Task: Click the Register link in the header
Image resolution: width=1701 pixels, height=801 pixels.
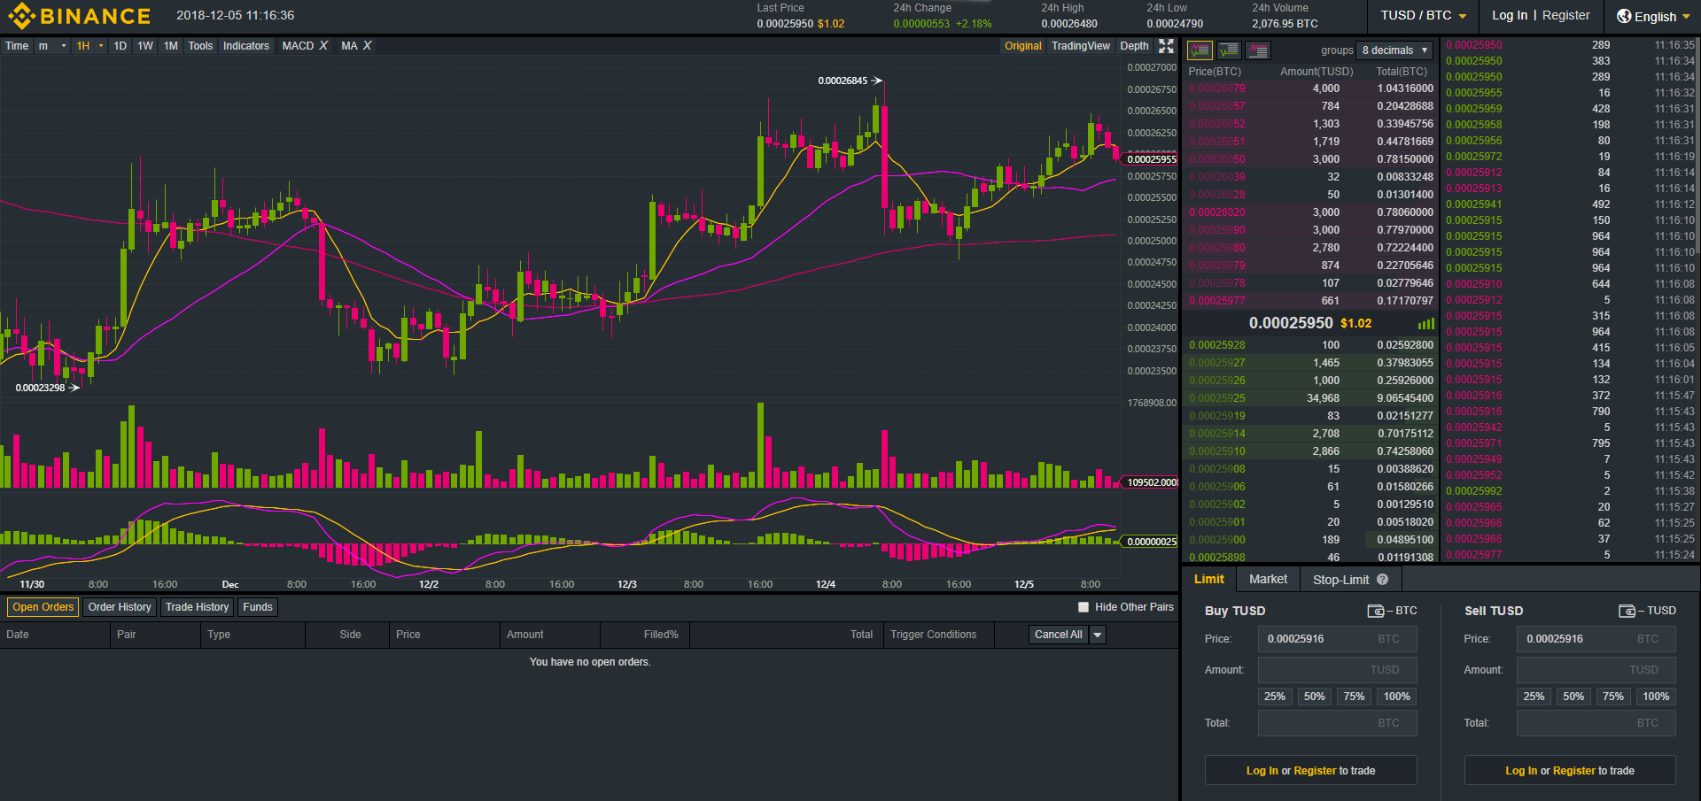Action: pyautogui.click(x=1565, y=15)
